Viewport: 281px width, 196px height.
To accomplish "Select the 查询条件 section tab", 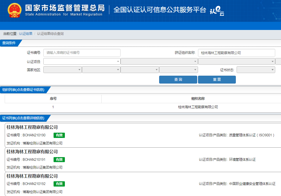I will click(9, 43).
